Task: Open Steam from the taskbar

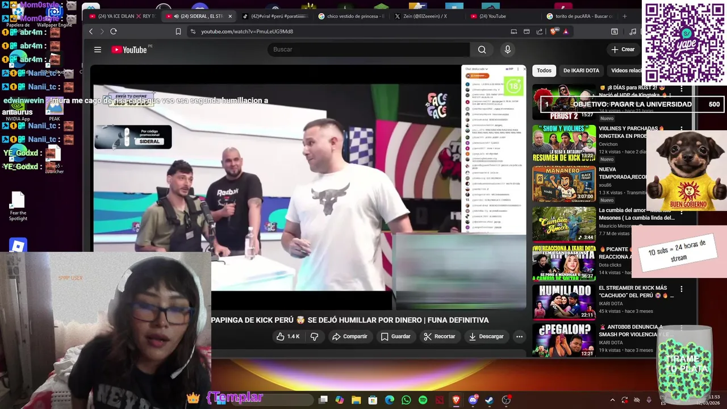Action: pyautogui.click(x=490, y=400)
